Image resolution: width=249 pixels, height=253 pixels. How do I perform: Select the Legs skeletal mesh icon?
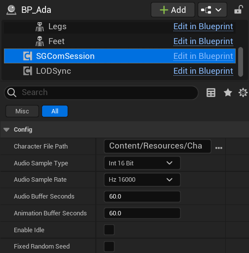click(x=40, y=27)
